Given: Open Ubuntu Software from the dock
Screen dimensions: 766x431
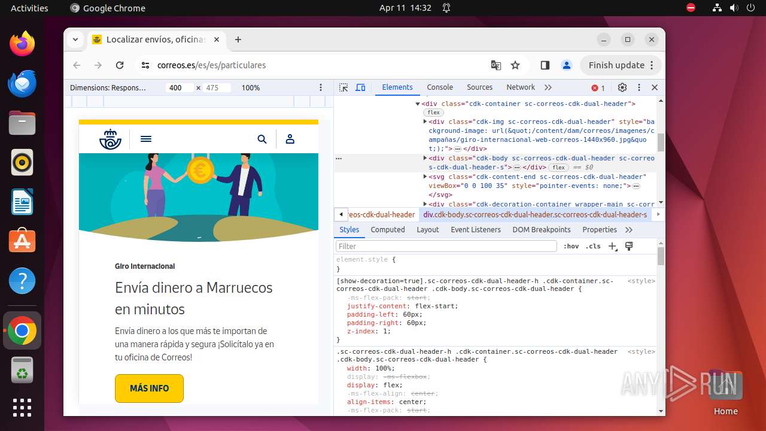Looking at the screenshot, I should pos(22,241).
